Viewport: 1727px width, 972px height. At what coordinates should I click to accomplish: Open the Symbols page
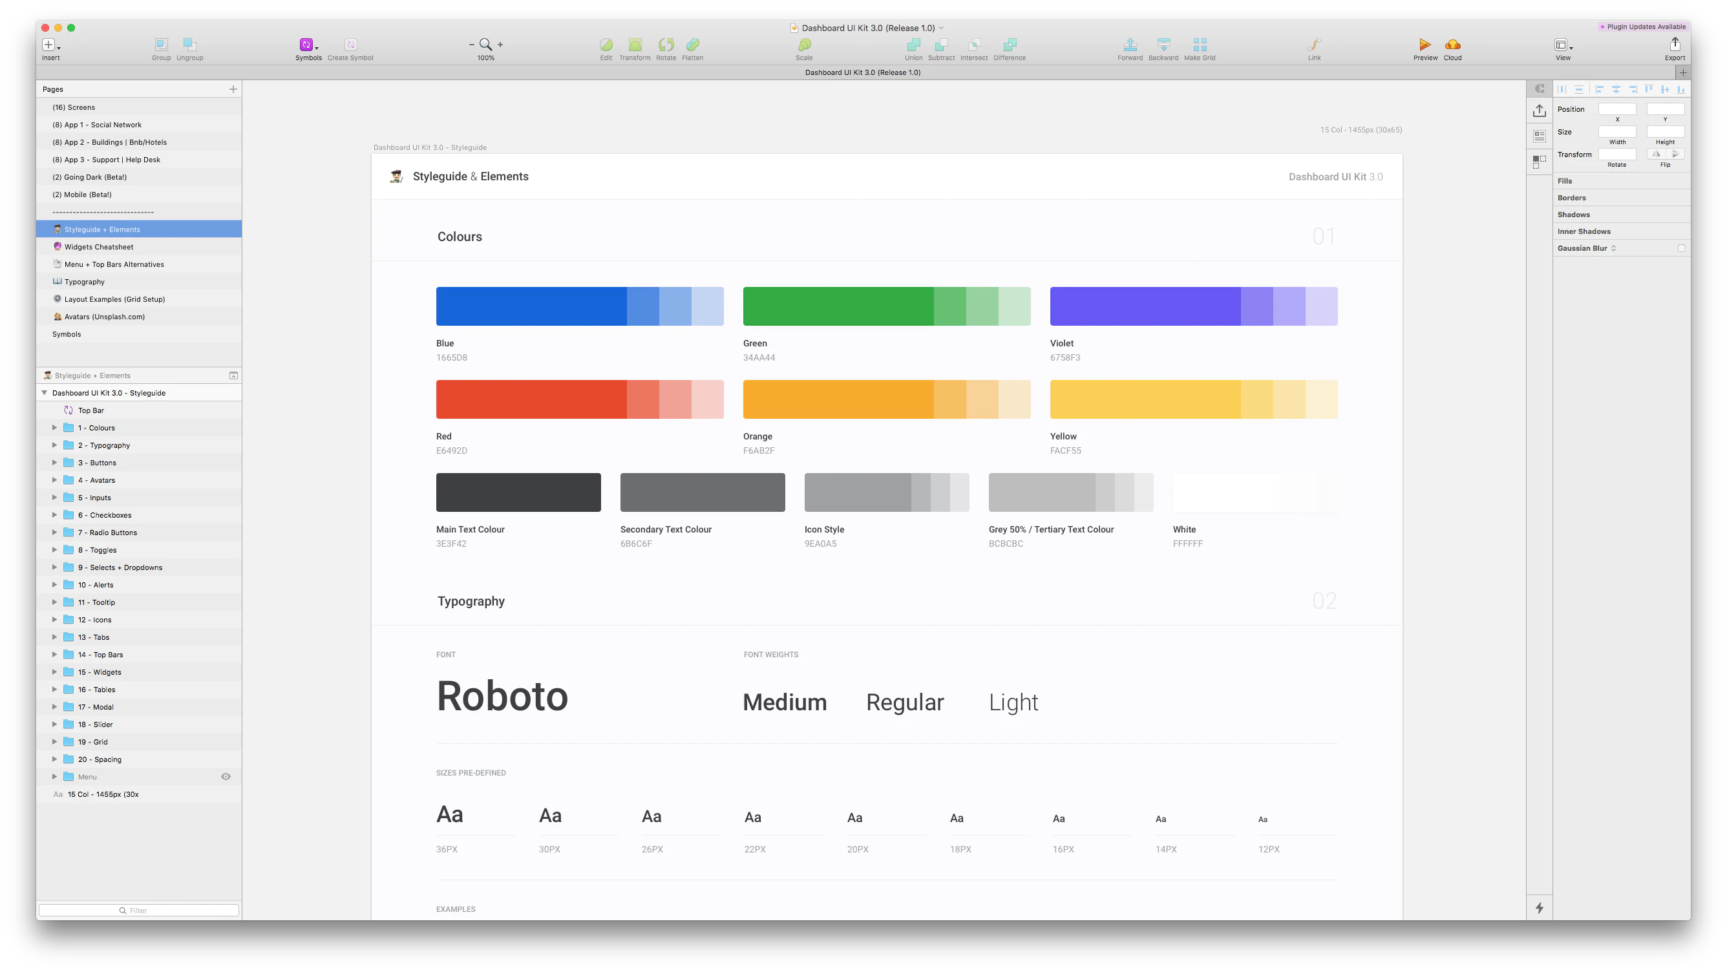pos(139,334)
